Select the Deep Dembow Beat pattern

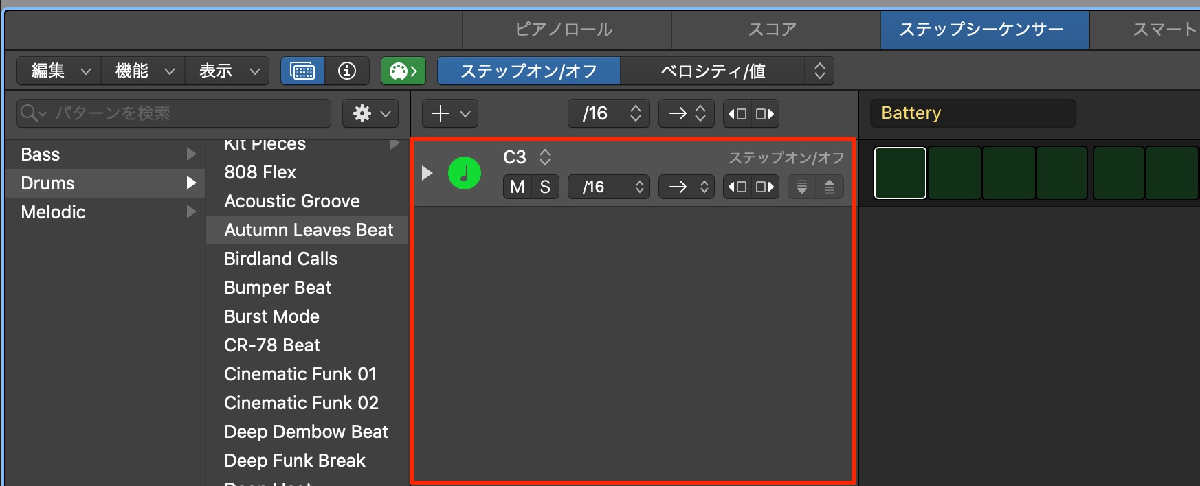(x=307, y=432)
